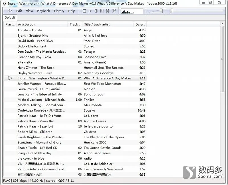This screenshot has height=185, width=228.
Task: Select Hummell Gets The Rockets track
Action: [75, 68]
